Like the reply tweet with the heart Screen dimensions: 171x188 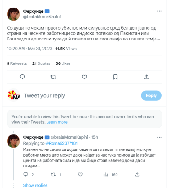[80, 174]
